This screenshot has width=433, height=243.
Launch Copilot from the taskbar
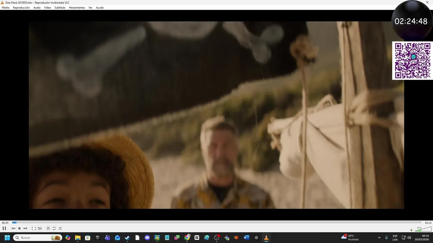coord(68,238)
